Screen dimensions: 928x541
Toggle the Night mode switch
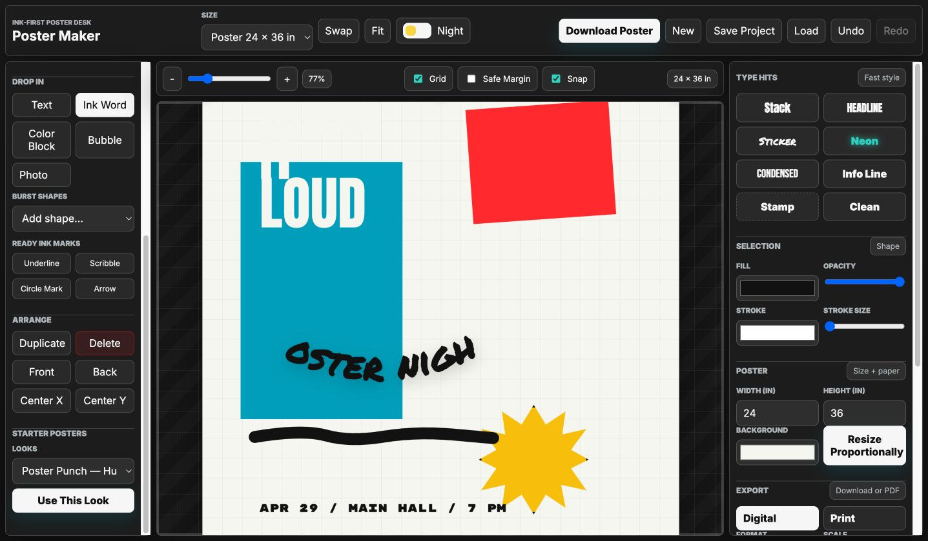[x=417, y=30]
